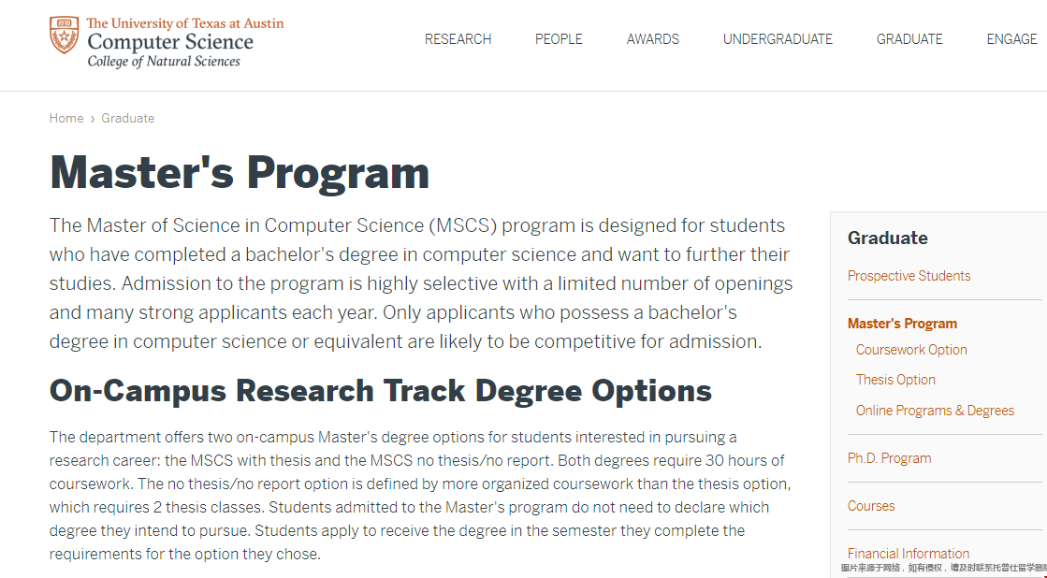Select the Awards navigation item
The width and height of the screenshot is (1047, 578).
(653, 39)
